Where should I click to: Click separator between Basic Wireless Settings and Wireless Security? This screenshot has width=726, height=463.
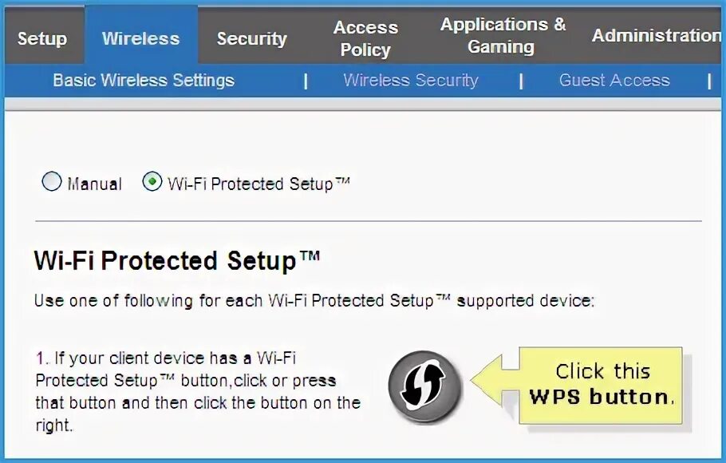[306, 81]
